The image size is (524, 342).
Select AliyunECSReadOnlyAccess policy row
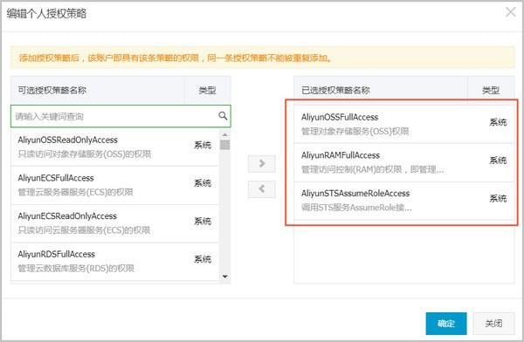pyautogui.click(x=115, y=223)
